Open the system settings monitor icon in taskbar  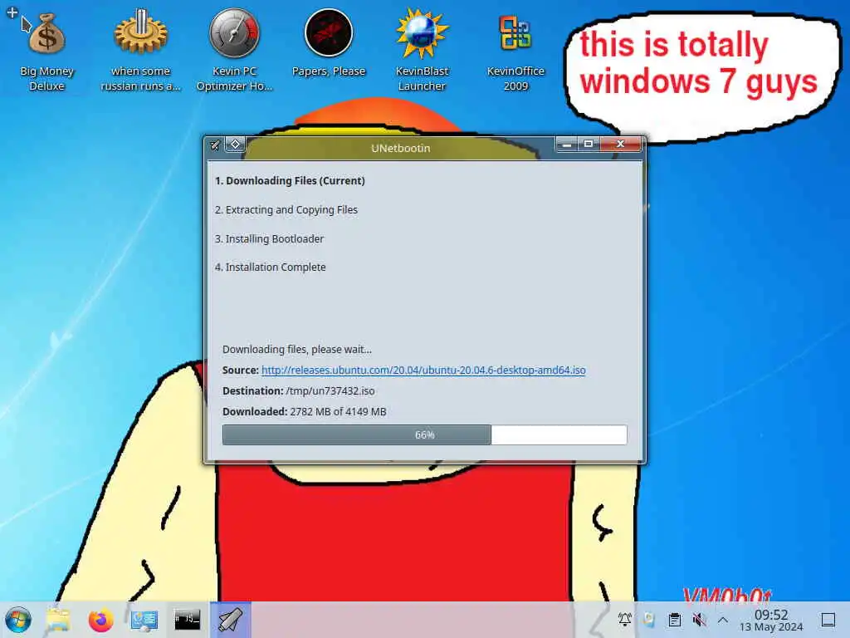pyautogui.click(x=144, y=620)
